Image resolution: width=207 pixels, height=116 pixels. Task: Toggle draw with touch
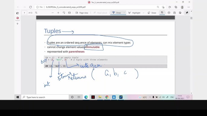pos(162,13)
